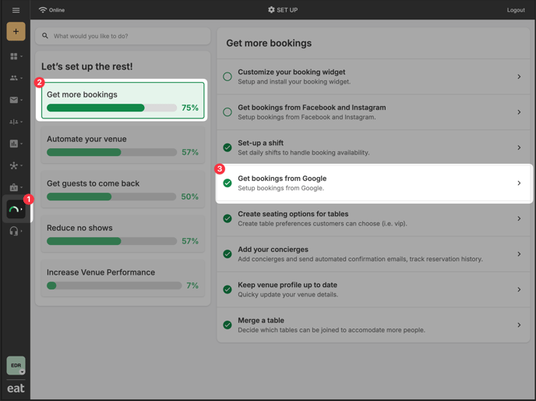Select the Get guests to come back card
Viewport: 536px width, 401px height.
(123, 190)
